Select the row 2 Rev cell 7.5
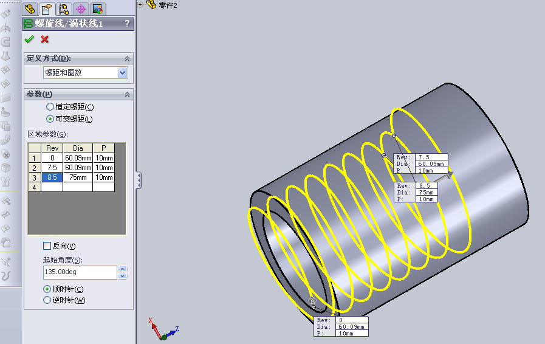The image size is (545, 344). [x=52, y=167]
